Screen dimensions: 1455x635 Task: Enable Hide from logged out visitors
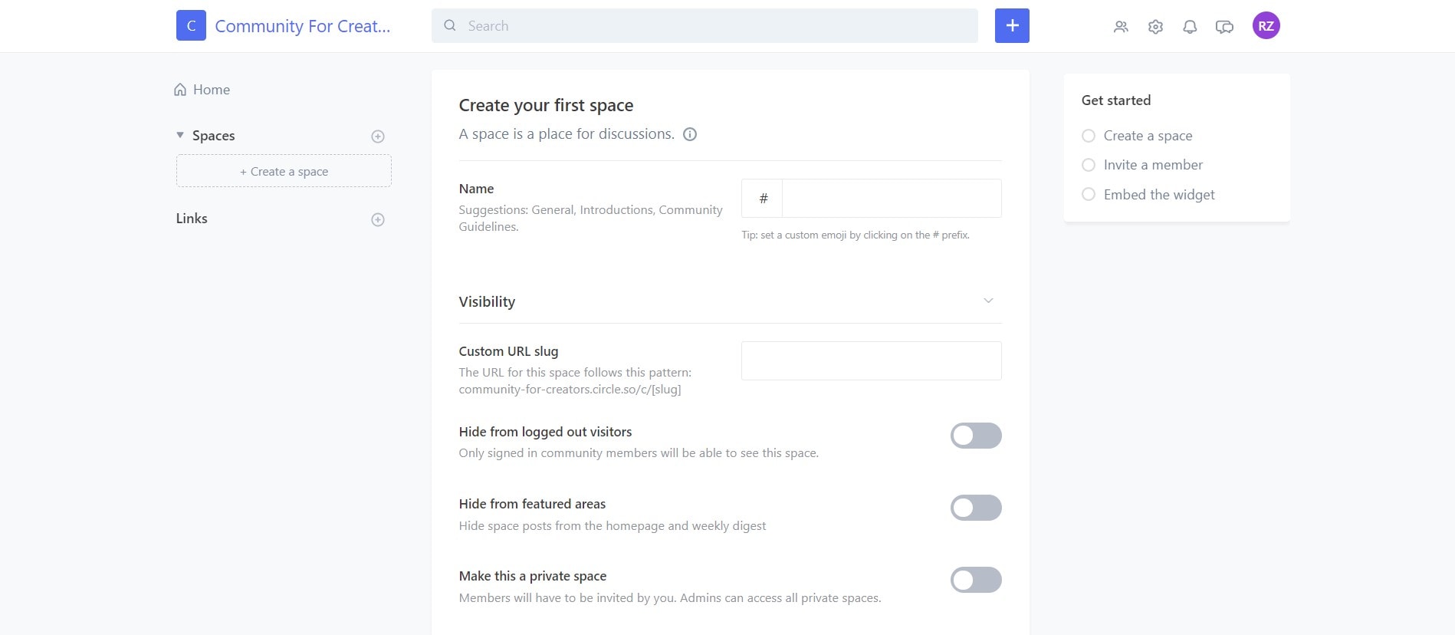tap(976, 436)
